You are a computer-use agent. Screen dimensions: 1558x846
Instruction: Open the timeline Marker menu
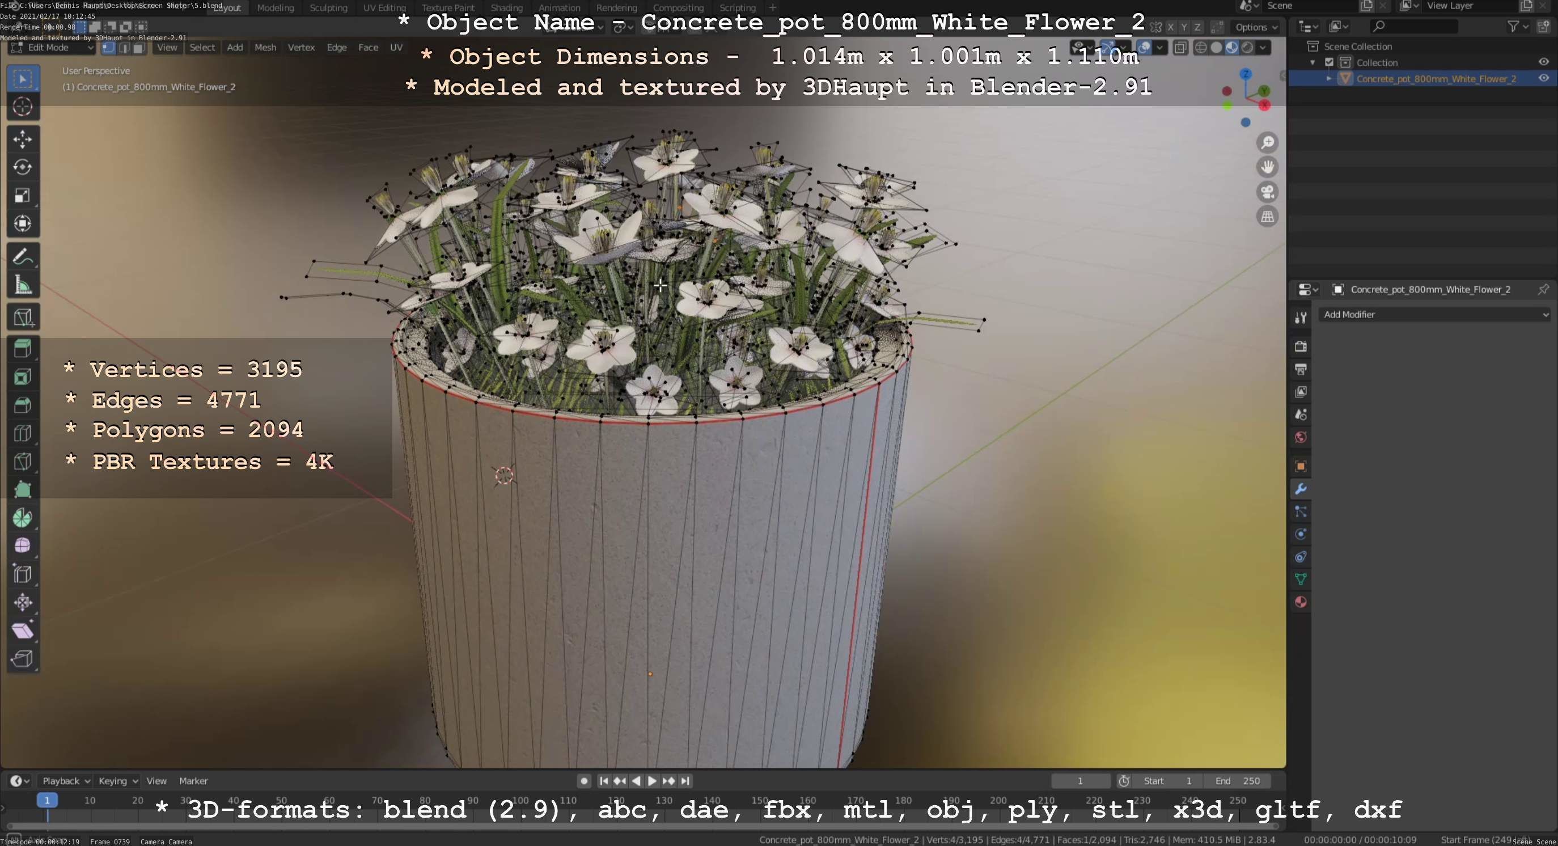pos(193,781)
